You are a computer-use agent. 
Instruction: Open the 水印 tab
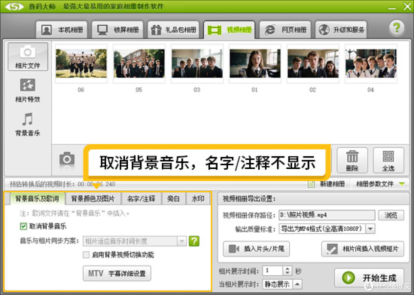point(198,199)
